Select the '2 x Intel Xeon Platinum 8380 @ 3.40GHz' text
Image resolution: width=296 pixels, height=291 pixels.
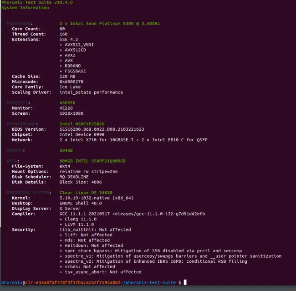[110, 24]
